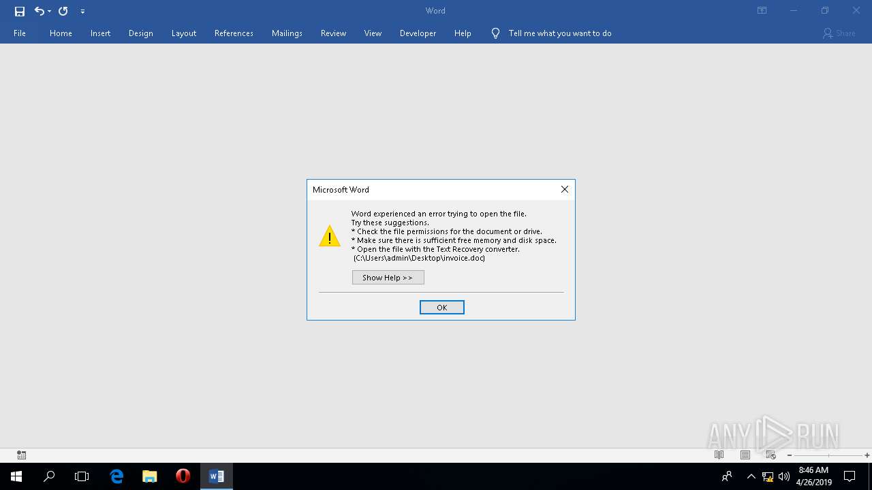
Task: Open the File menu
Action: 20,33
